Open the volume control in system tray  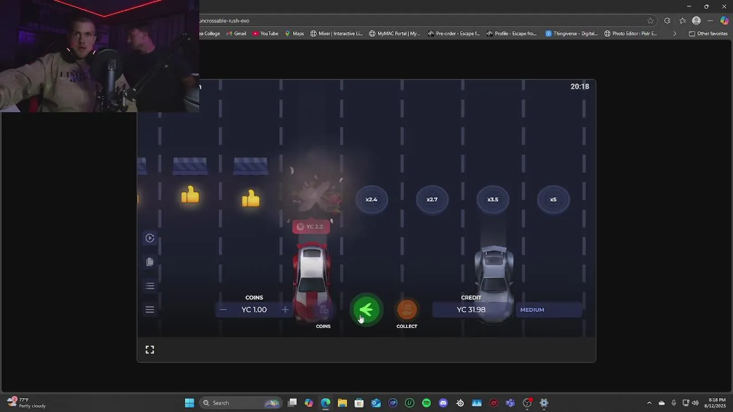[x=695, y=403]
